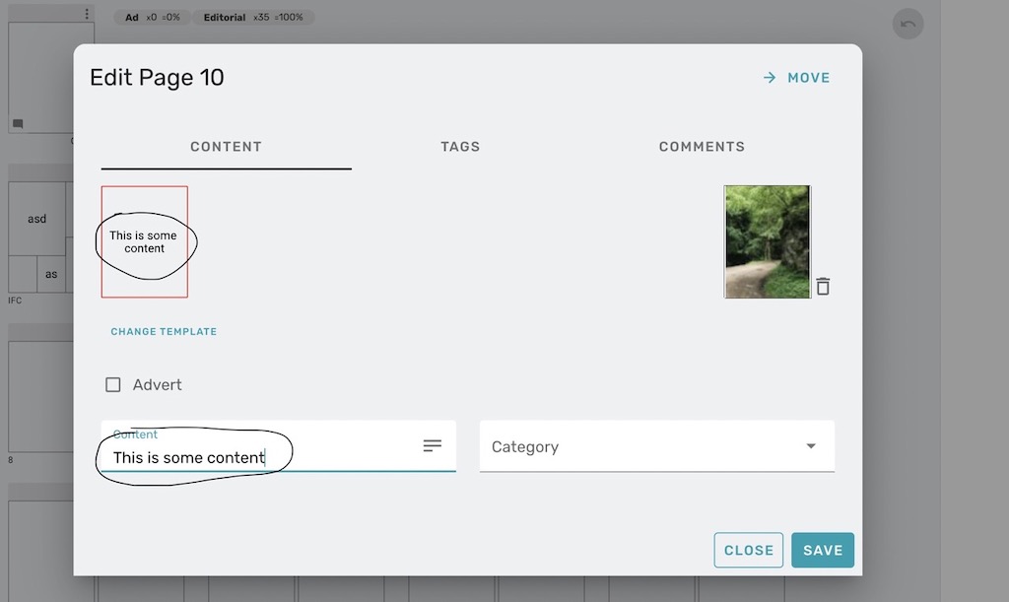The image size is (1009, 602).
Task: Switch to the COMMENTS tab
Action: tap(701, 146)
